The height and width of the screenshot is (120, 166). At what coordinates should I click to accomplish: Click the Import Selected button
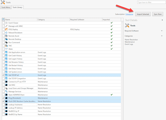[x=143, y=14]
